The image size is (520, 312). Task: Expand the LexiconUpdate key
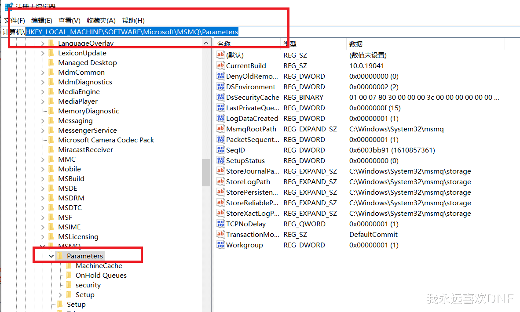click(42, 53)
